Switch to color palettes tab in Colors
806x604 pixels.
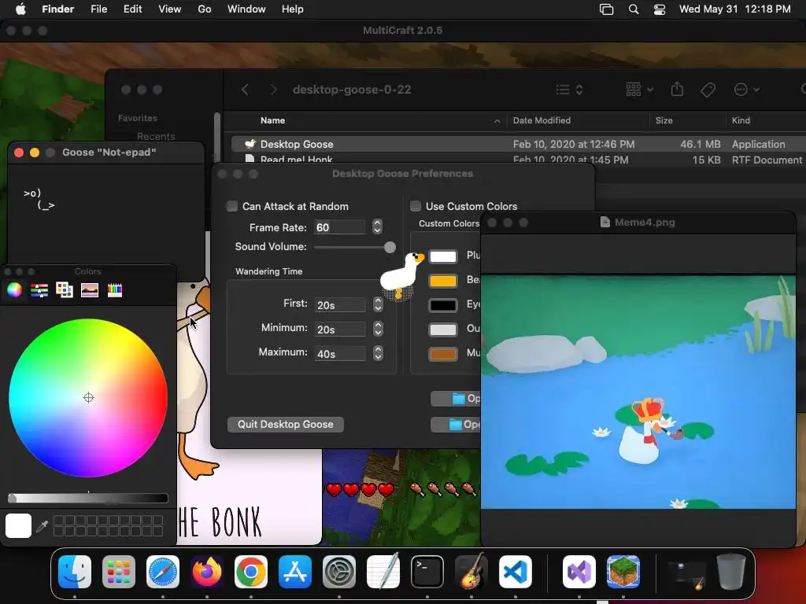[65, 290]
